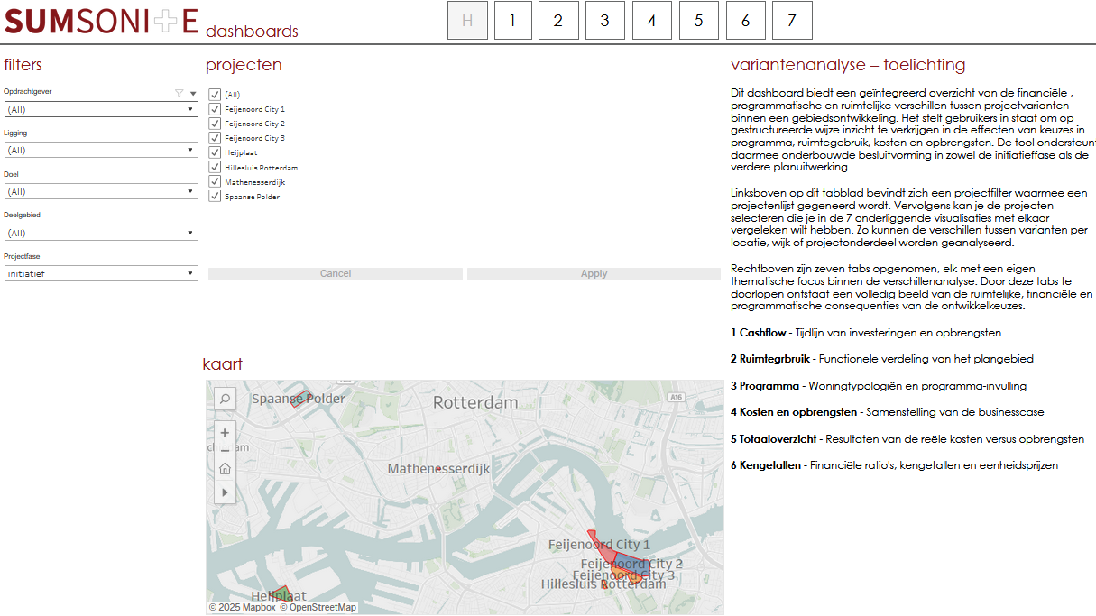The height and width of the screenshot is (616, 1096).
Task: Select the H home tab
Action: click(467, 20)
